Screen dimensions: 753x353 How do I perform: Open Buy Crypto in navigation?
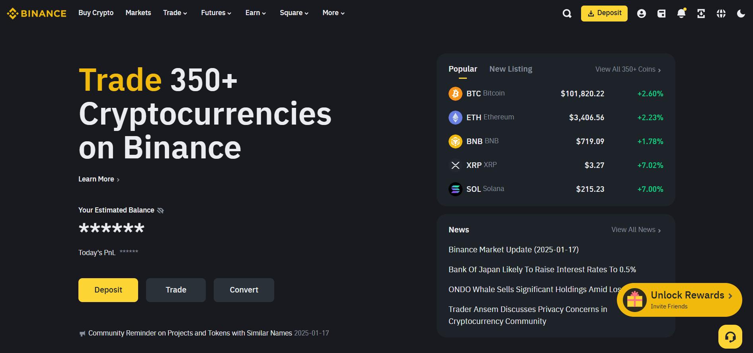(x=96, y=13)
